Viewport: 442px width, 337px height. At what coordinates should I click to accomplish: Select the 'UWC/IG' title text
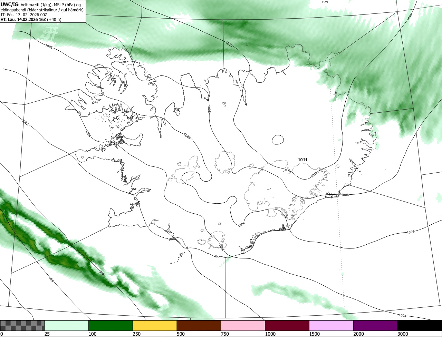9,4
